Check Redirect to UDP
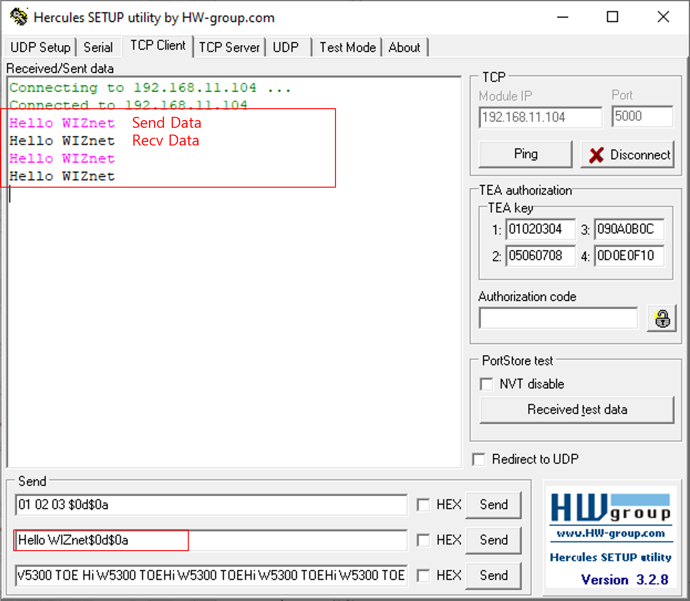Viewport: 690px width, 601px height. (x=479, y=459)
